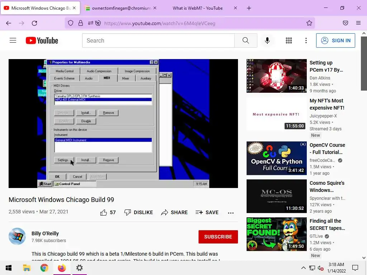The width and height of the screenshot is (367, 275).
Task: Open the Firefox application menu
Action: click(x=358, y=23)
